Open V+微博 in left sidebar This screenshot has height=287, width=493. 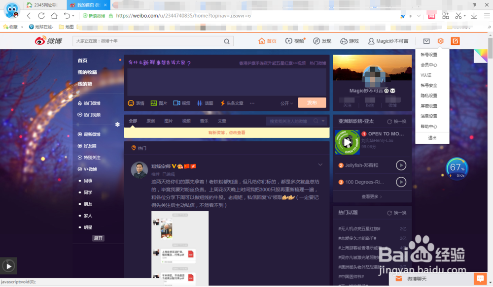point(87,169)
